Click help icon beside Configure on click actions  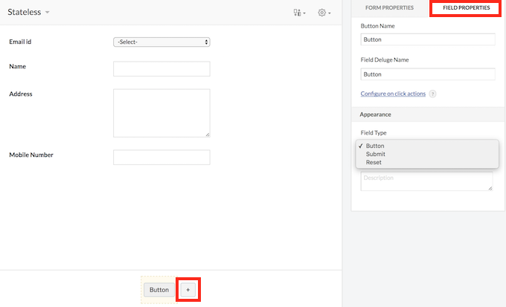(x=432, y=94)
